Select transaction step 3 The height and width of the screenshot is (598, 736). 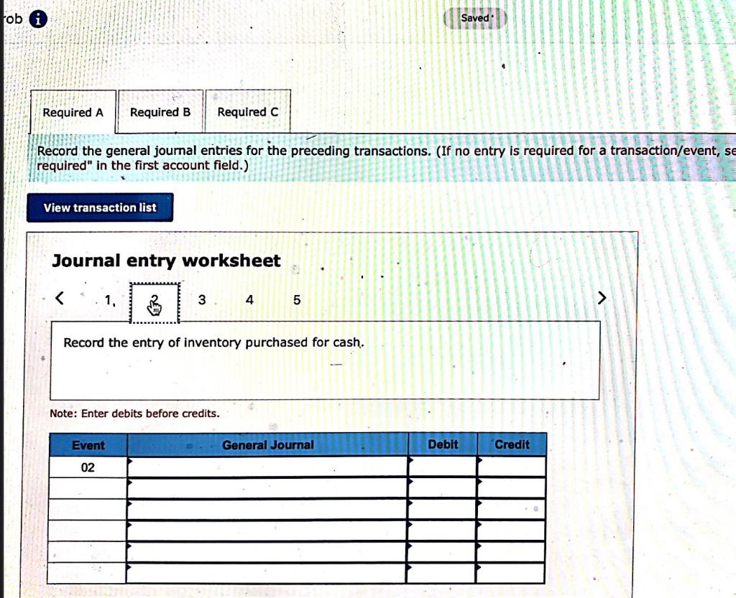coord(202,299)
